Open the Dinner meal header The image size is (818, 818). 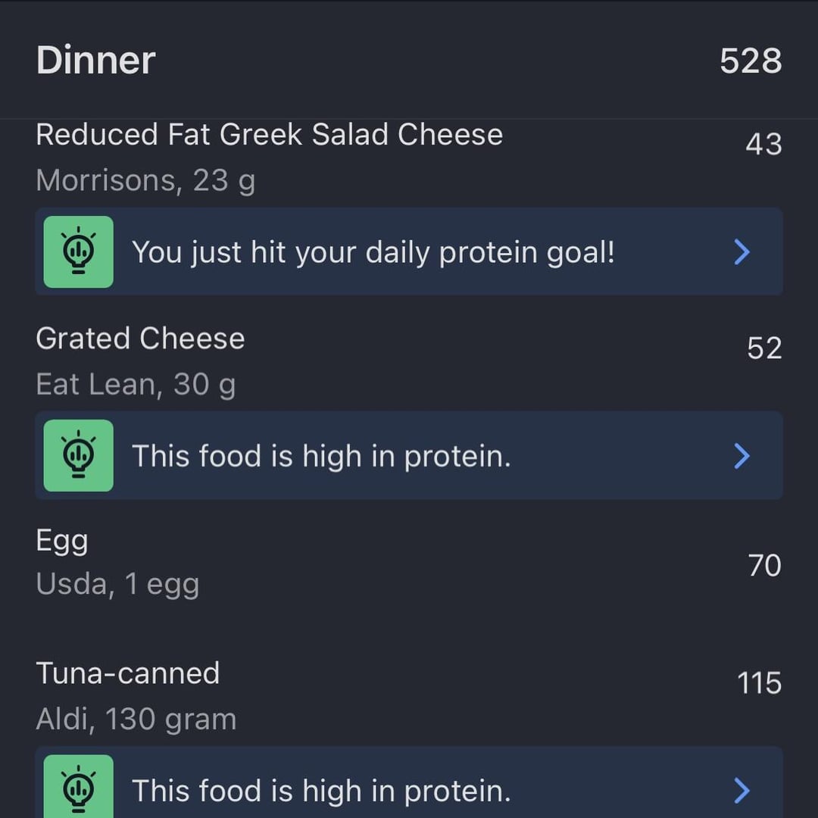409,60
